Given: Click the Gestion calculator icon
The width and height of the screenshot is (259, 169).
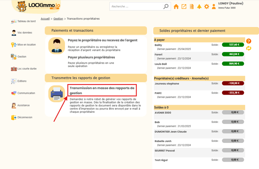Looking at the screenshot, I should click(14, 57).
